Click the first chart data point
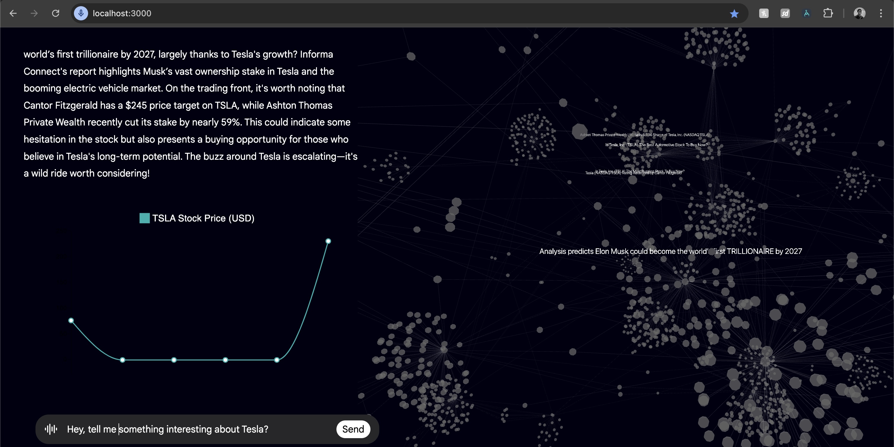The width and height of the screenshot is (894, 447). point(71,321)
